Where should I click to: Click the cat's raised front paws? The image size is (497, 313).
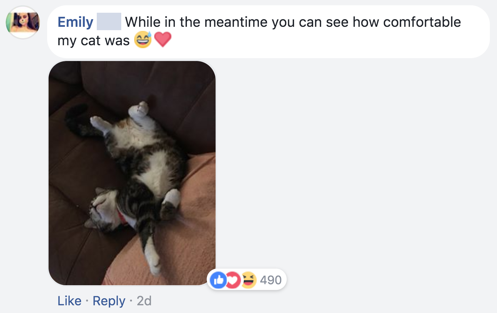(139, 111)
